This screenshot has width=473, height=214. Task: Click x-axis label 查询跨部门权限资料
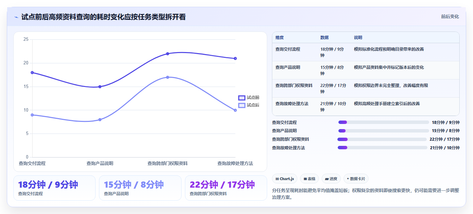pyautogui.click(x=167, y=164)
